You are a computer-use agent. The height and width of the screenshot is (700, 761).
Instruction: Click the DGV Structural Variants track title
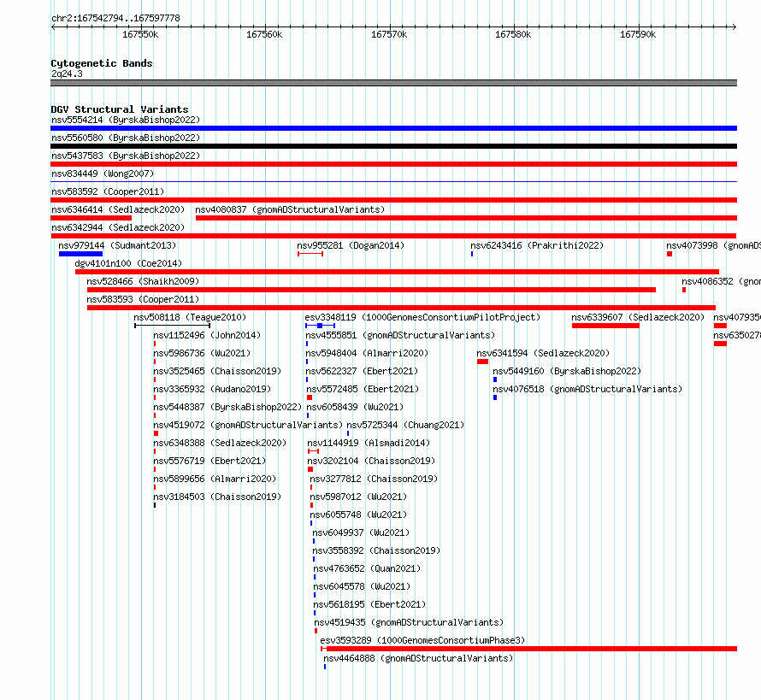[x=120, y=109]
